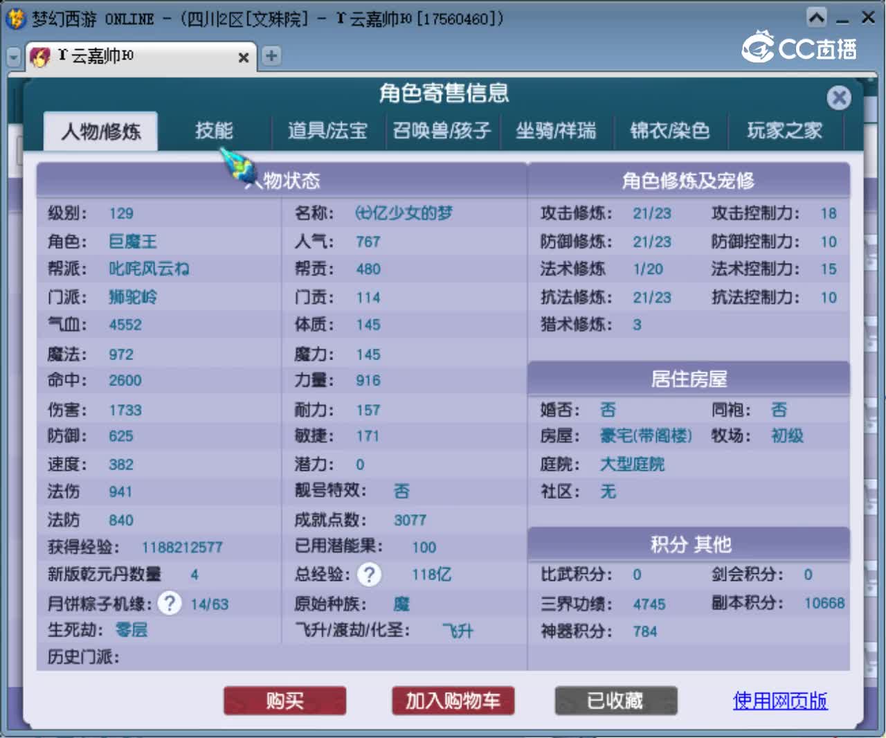Viewport: 886px width, 738px height.
Task: Open a new tab with the plus button
Action: pos(271,55)
